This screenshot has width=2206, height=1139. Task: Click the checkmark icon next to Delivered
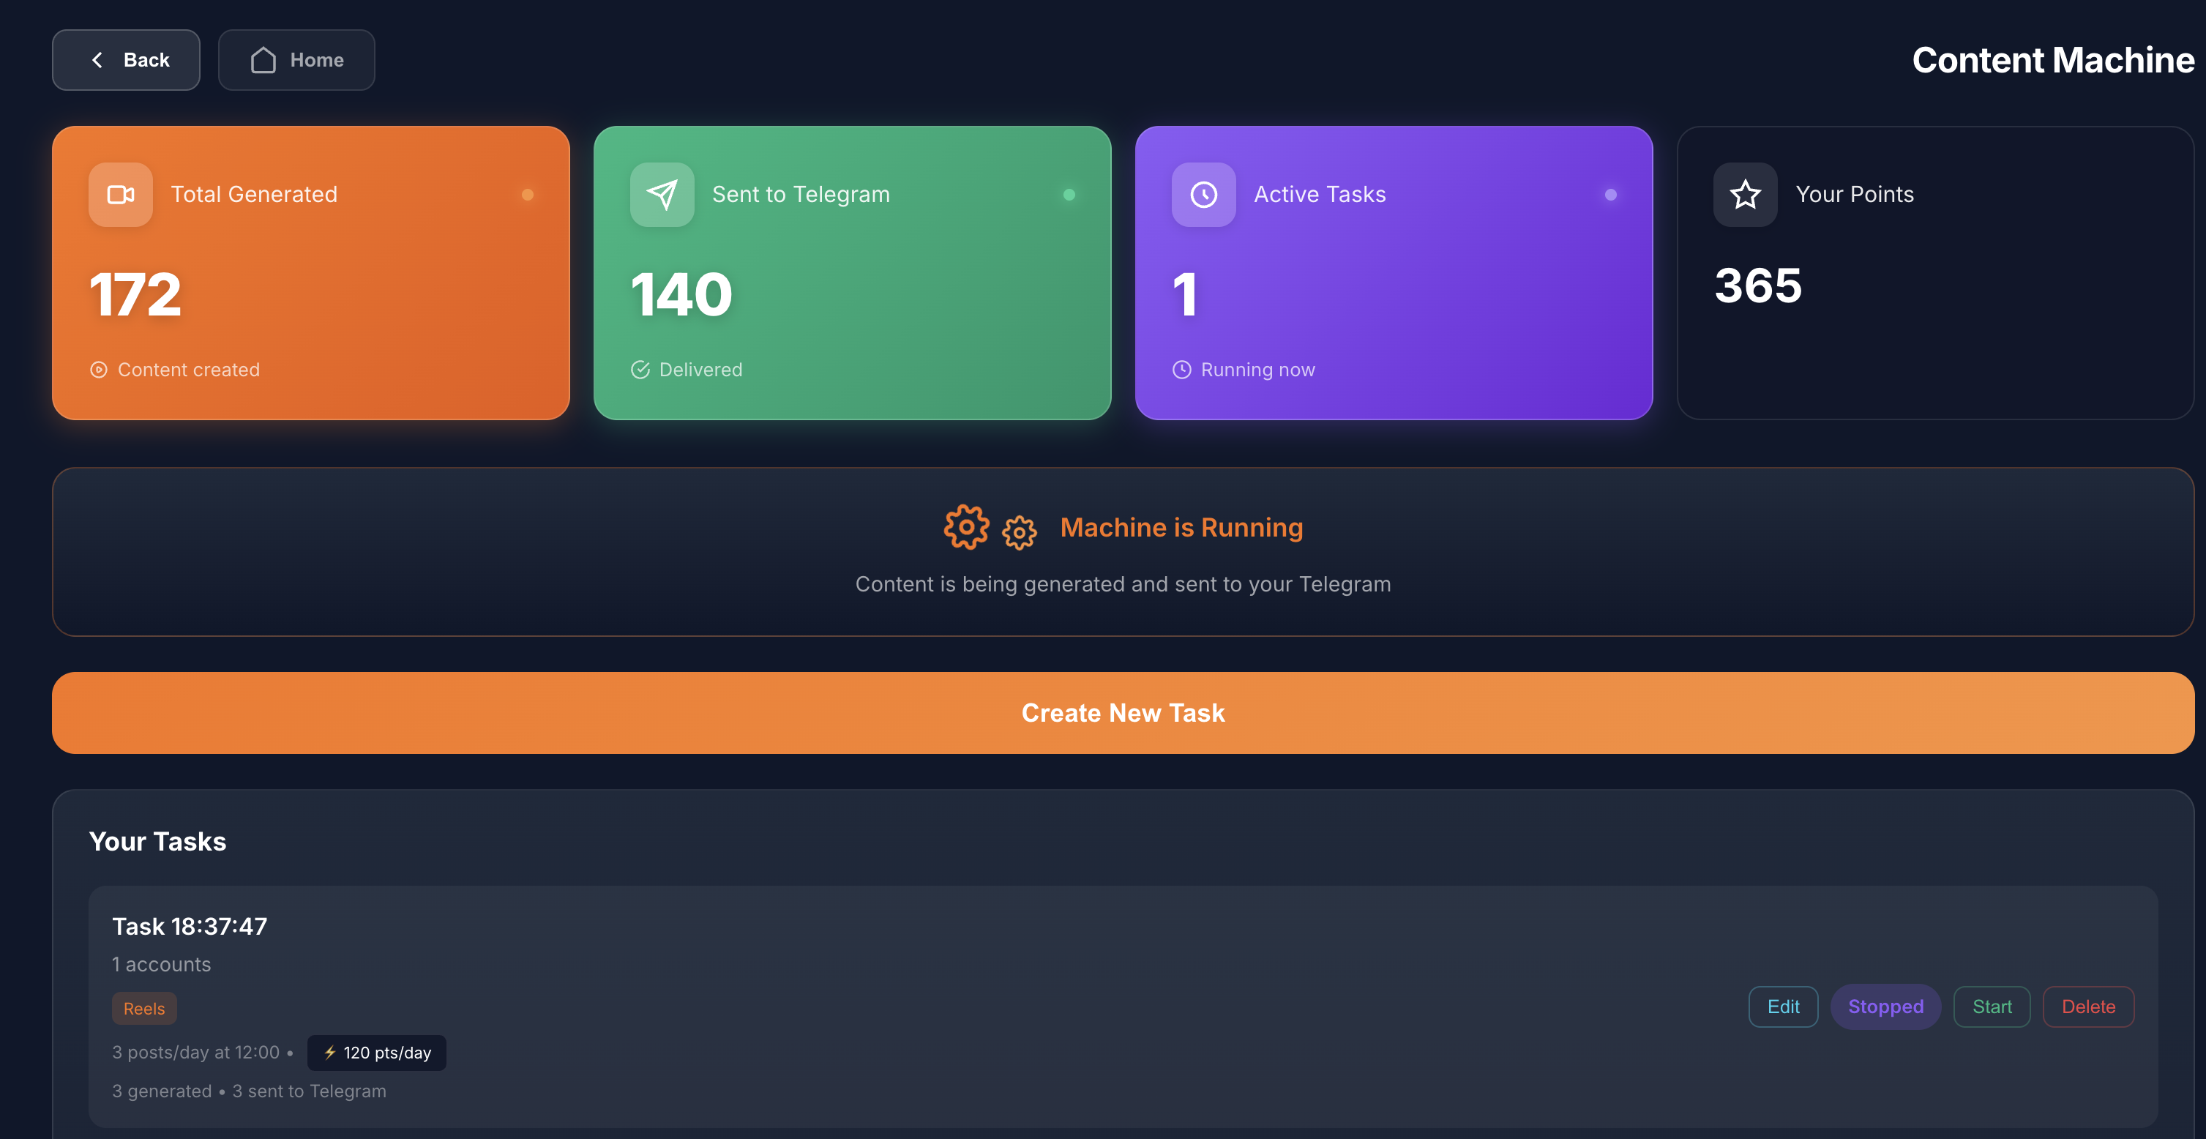pos(640,370)
